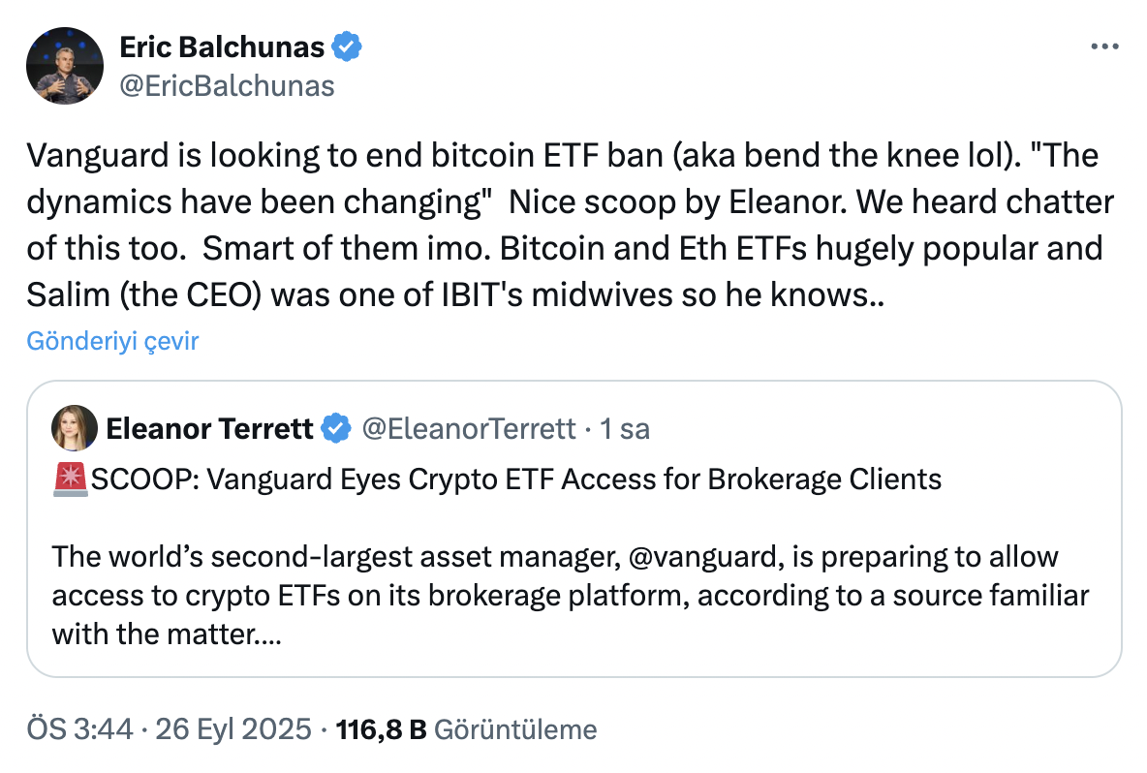This screenshot has height=773, width=1147.
Task: Open Eleanor Terrett's profile avatar
Action: 75,428
